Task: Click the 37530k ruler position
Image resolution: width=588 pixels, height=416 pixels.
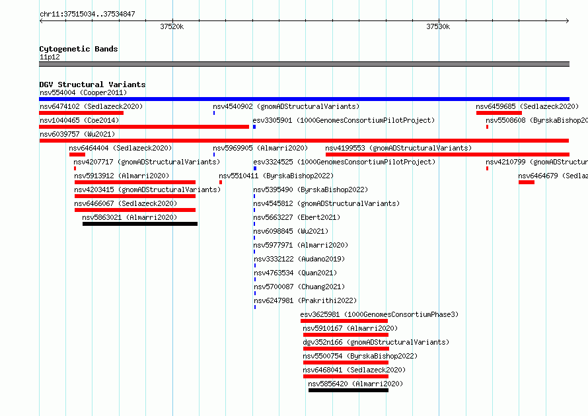Action: pyautogui.click(x=438, y=26)
